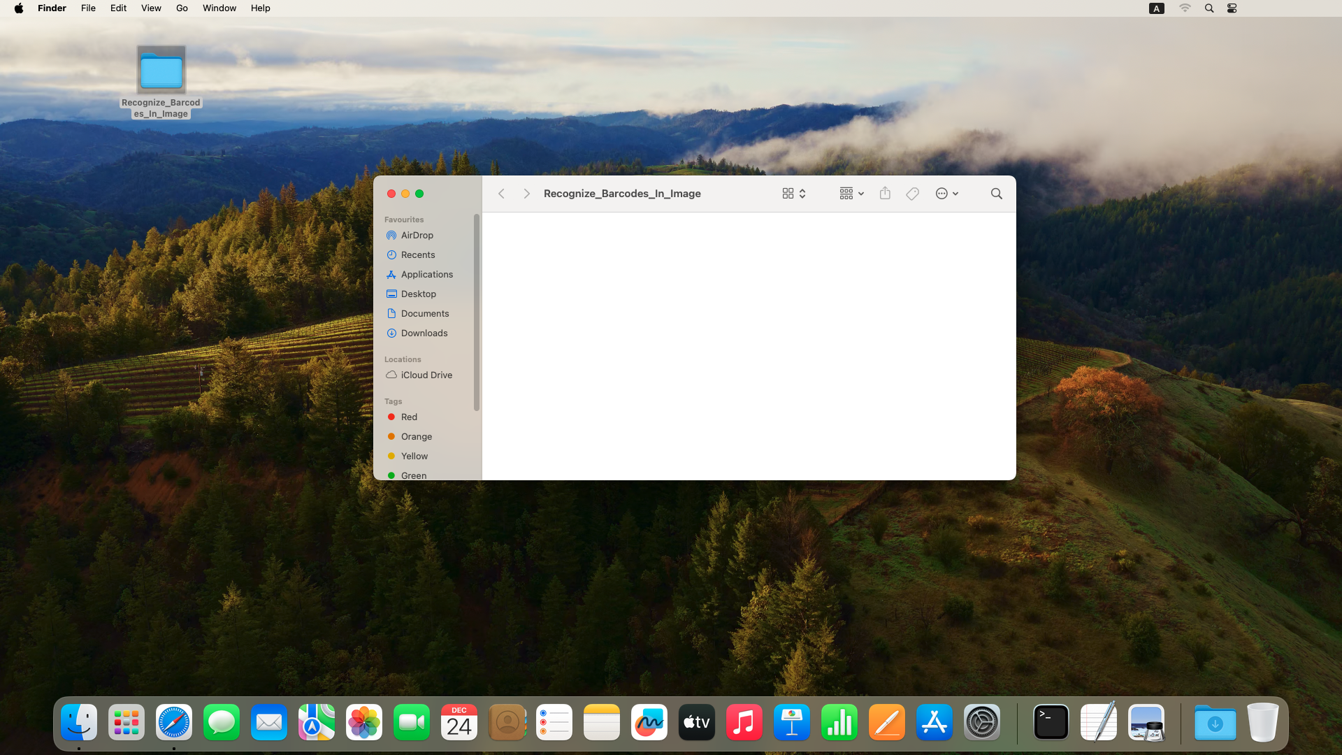
Task: Open AirDrop from the sidebar
Action: coord(417,236)
